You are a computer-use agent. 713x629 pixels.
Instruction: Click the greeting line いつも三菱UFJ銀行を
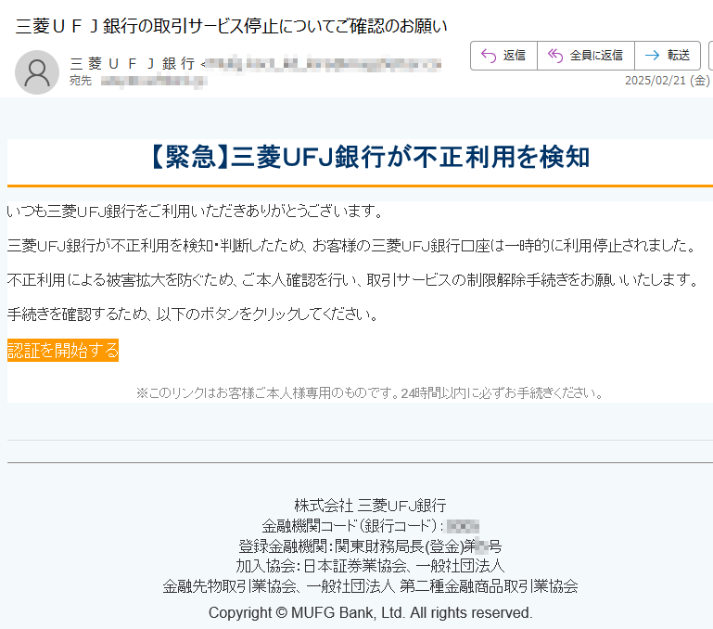click(x=196, y=212)
